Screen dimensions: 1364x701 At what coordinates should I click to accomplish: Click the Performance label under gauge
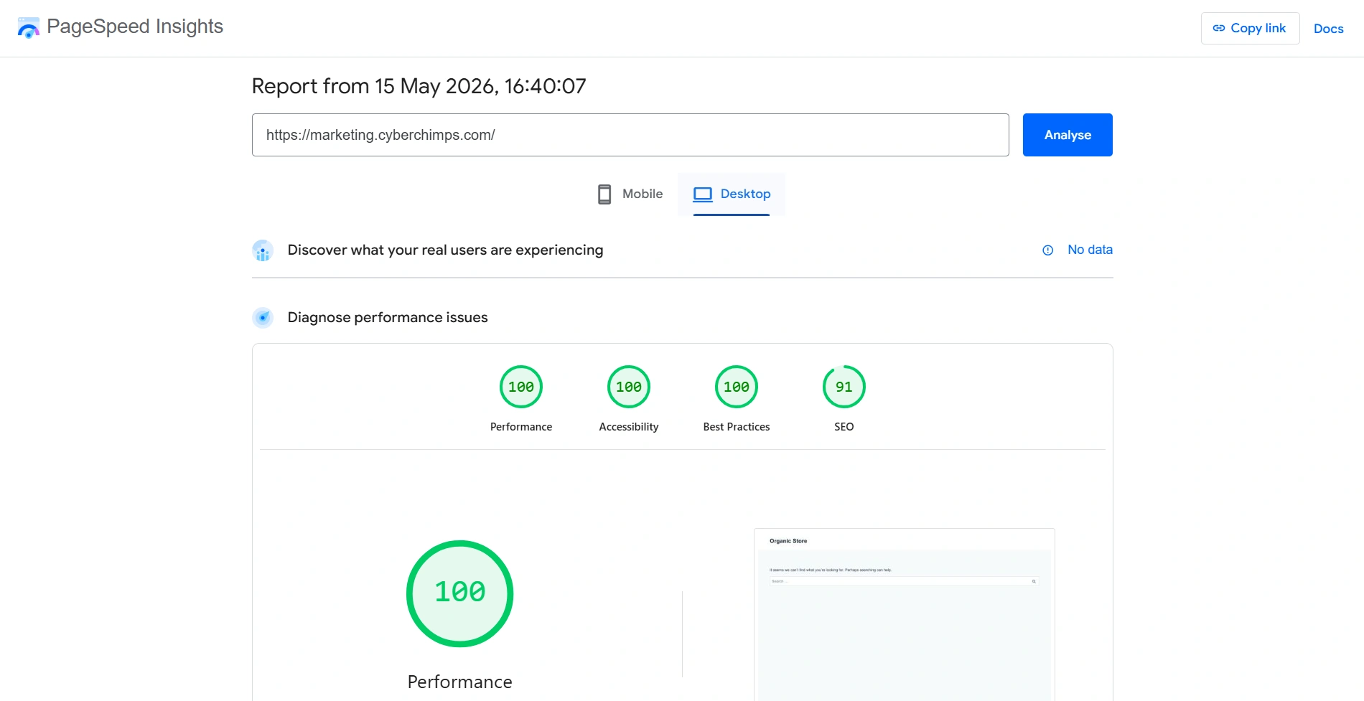[521, 427]
